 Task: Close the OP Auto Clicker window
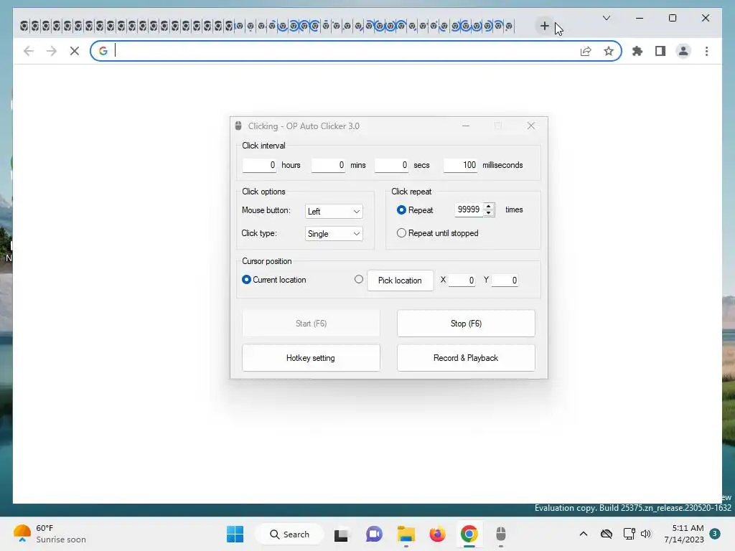[x=530, y=126]
